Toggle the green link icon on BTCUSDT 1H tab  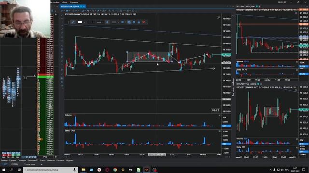pos(257,6)
